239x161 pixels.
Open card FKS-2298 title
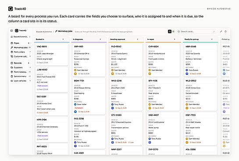point(79,119)
